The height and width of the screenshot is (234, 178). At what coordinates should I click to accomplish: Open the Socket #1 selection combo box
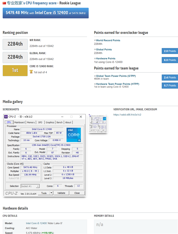click(x=30, y=186)
